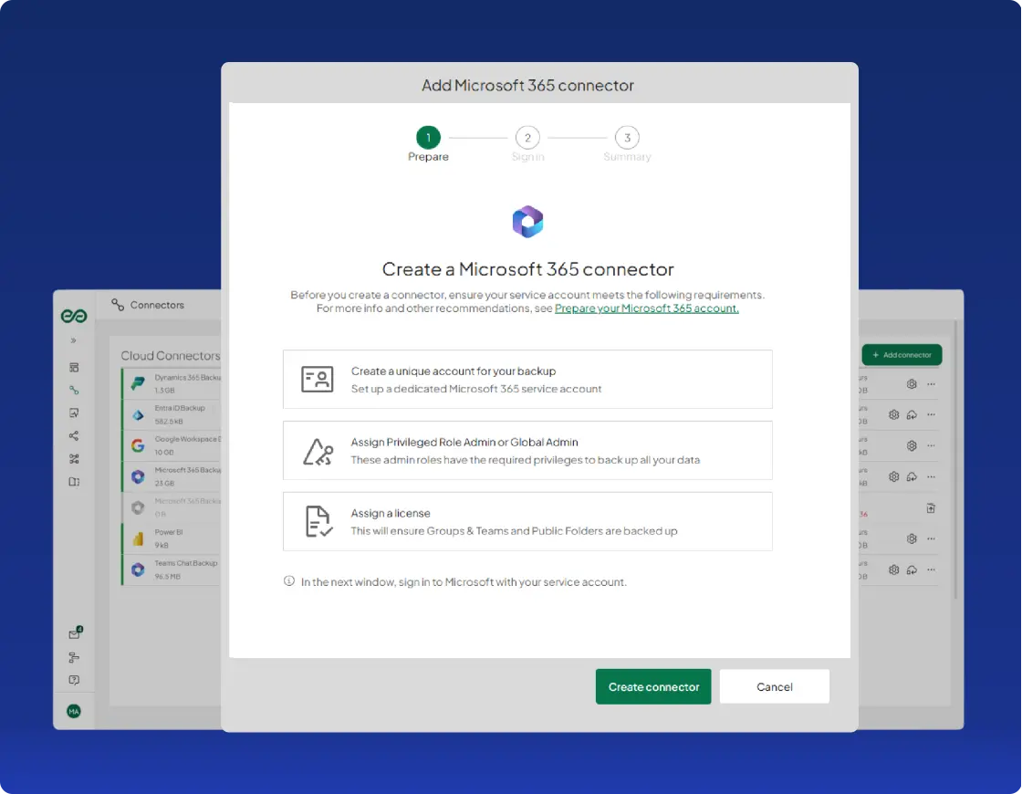Open the share nodes icon in sidebar
This screenshot has width=1022, height=794.
pos(74,435)
